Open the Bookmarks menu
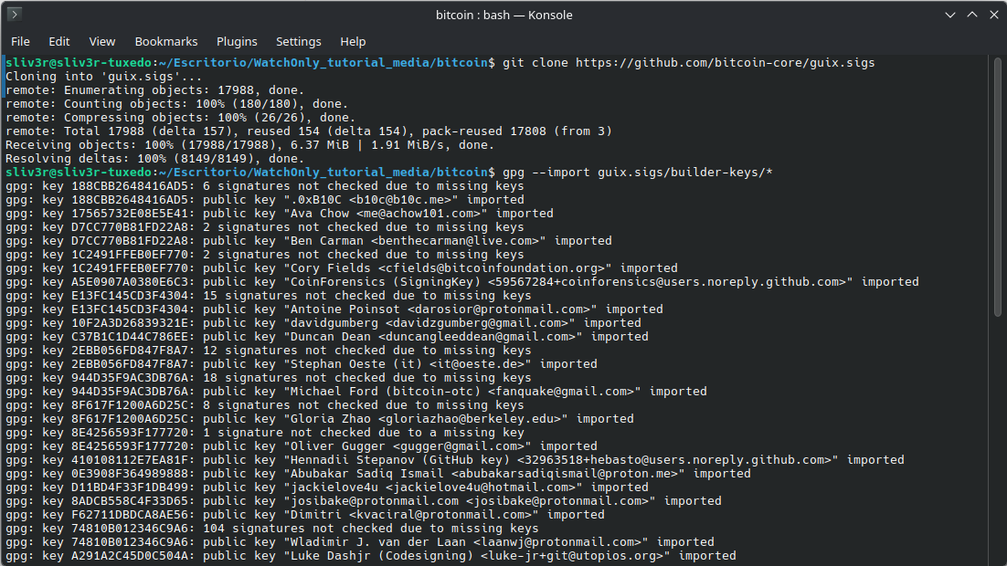The width and height of the screenshot is (1007, 566). [x=166, y=42]
